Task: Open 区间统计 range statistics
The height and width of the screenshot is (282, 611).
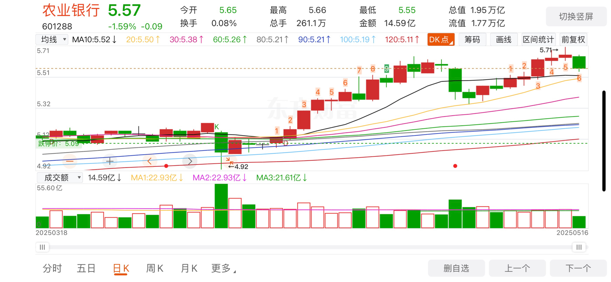Action: [538, 40]
